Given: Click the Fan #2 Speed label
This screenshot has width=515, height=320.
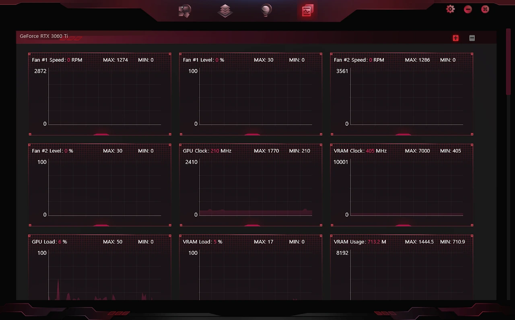Looking at the screenshot, I should 351,60.
